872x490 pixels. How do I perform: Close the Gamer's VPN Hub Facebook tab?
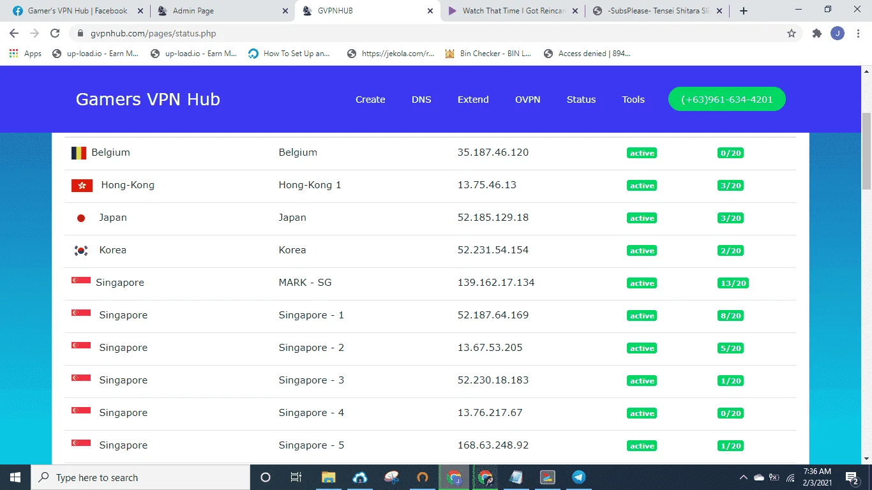pyautogui.click(x=139, y=11)
